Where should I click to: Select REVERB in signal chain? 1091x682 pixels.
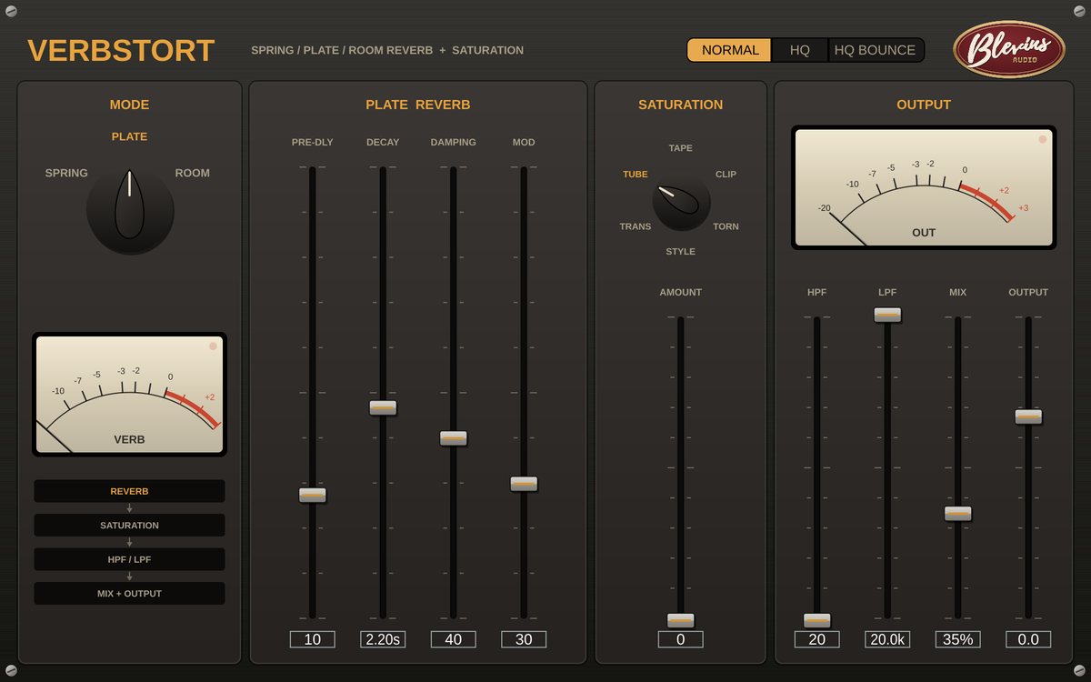129,491
